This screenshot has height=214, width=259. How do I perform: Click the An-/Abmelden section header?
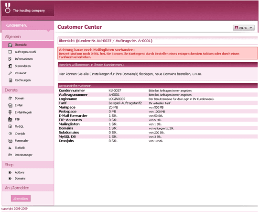point(28,188)
